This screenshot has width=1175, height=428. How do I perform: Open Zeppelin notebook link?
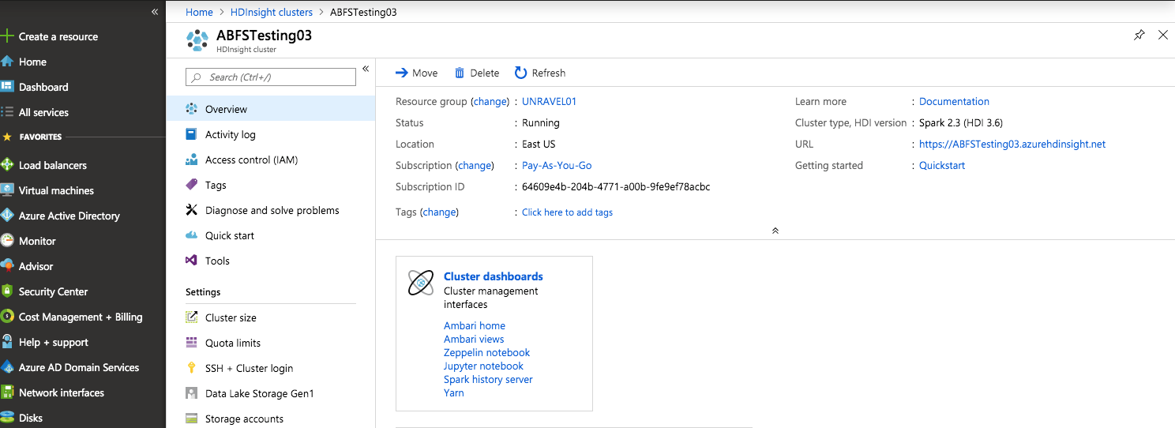pyautogui.click(x=486, y=352)
